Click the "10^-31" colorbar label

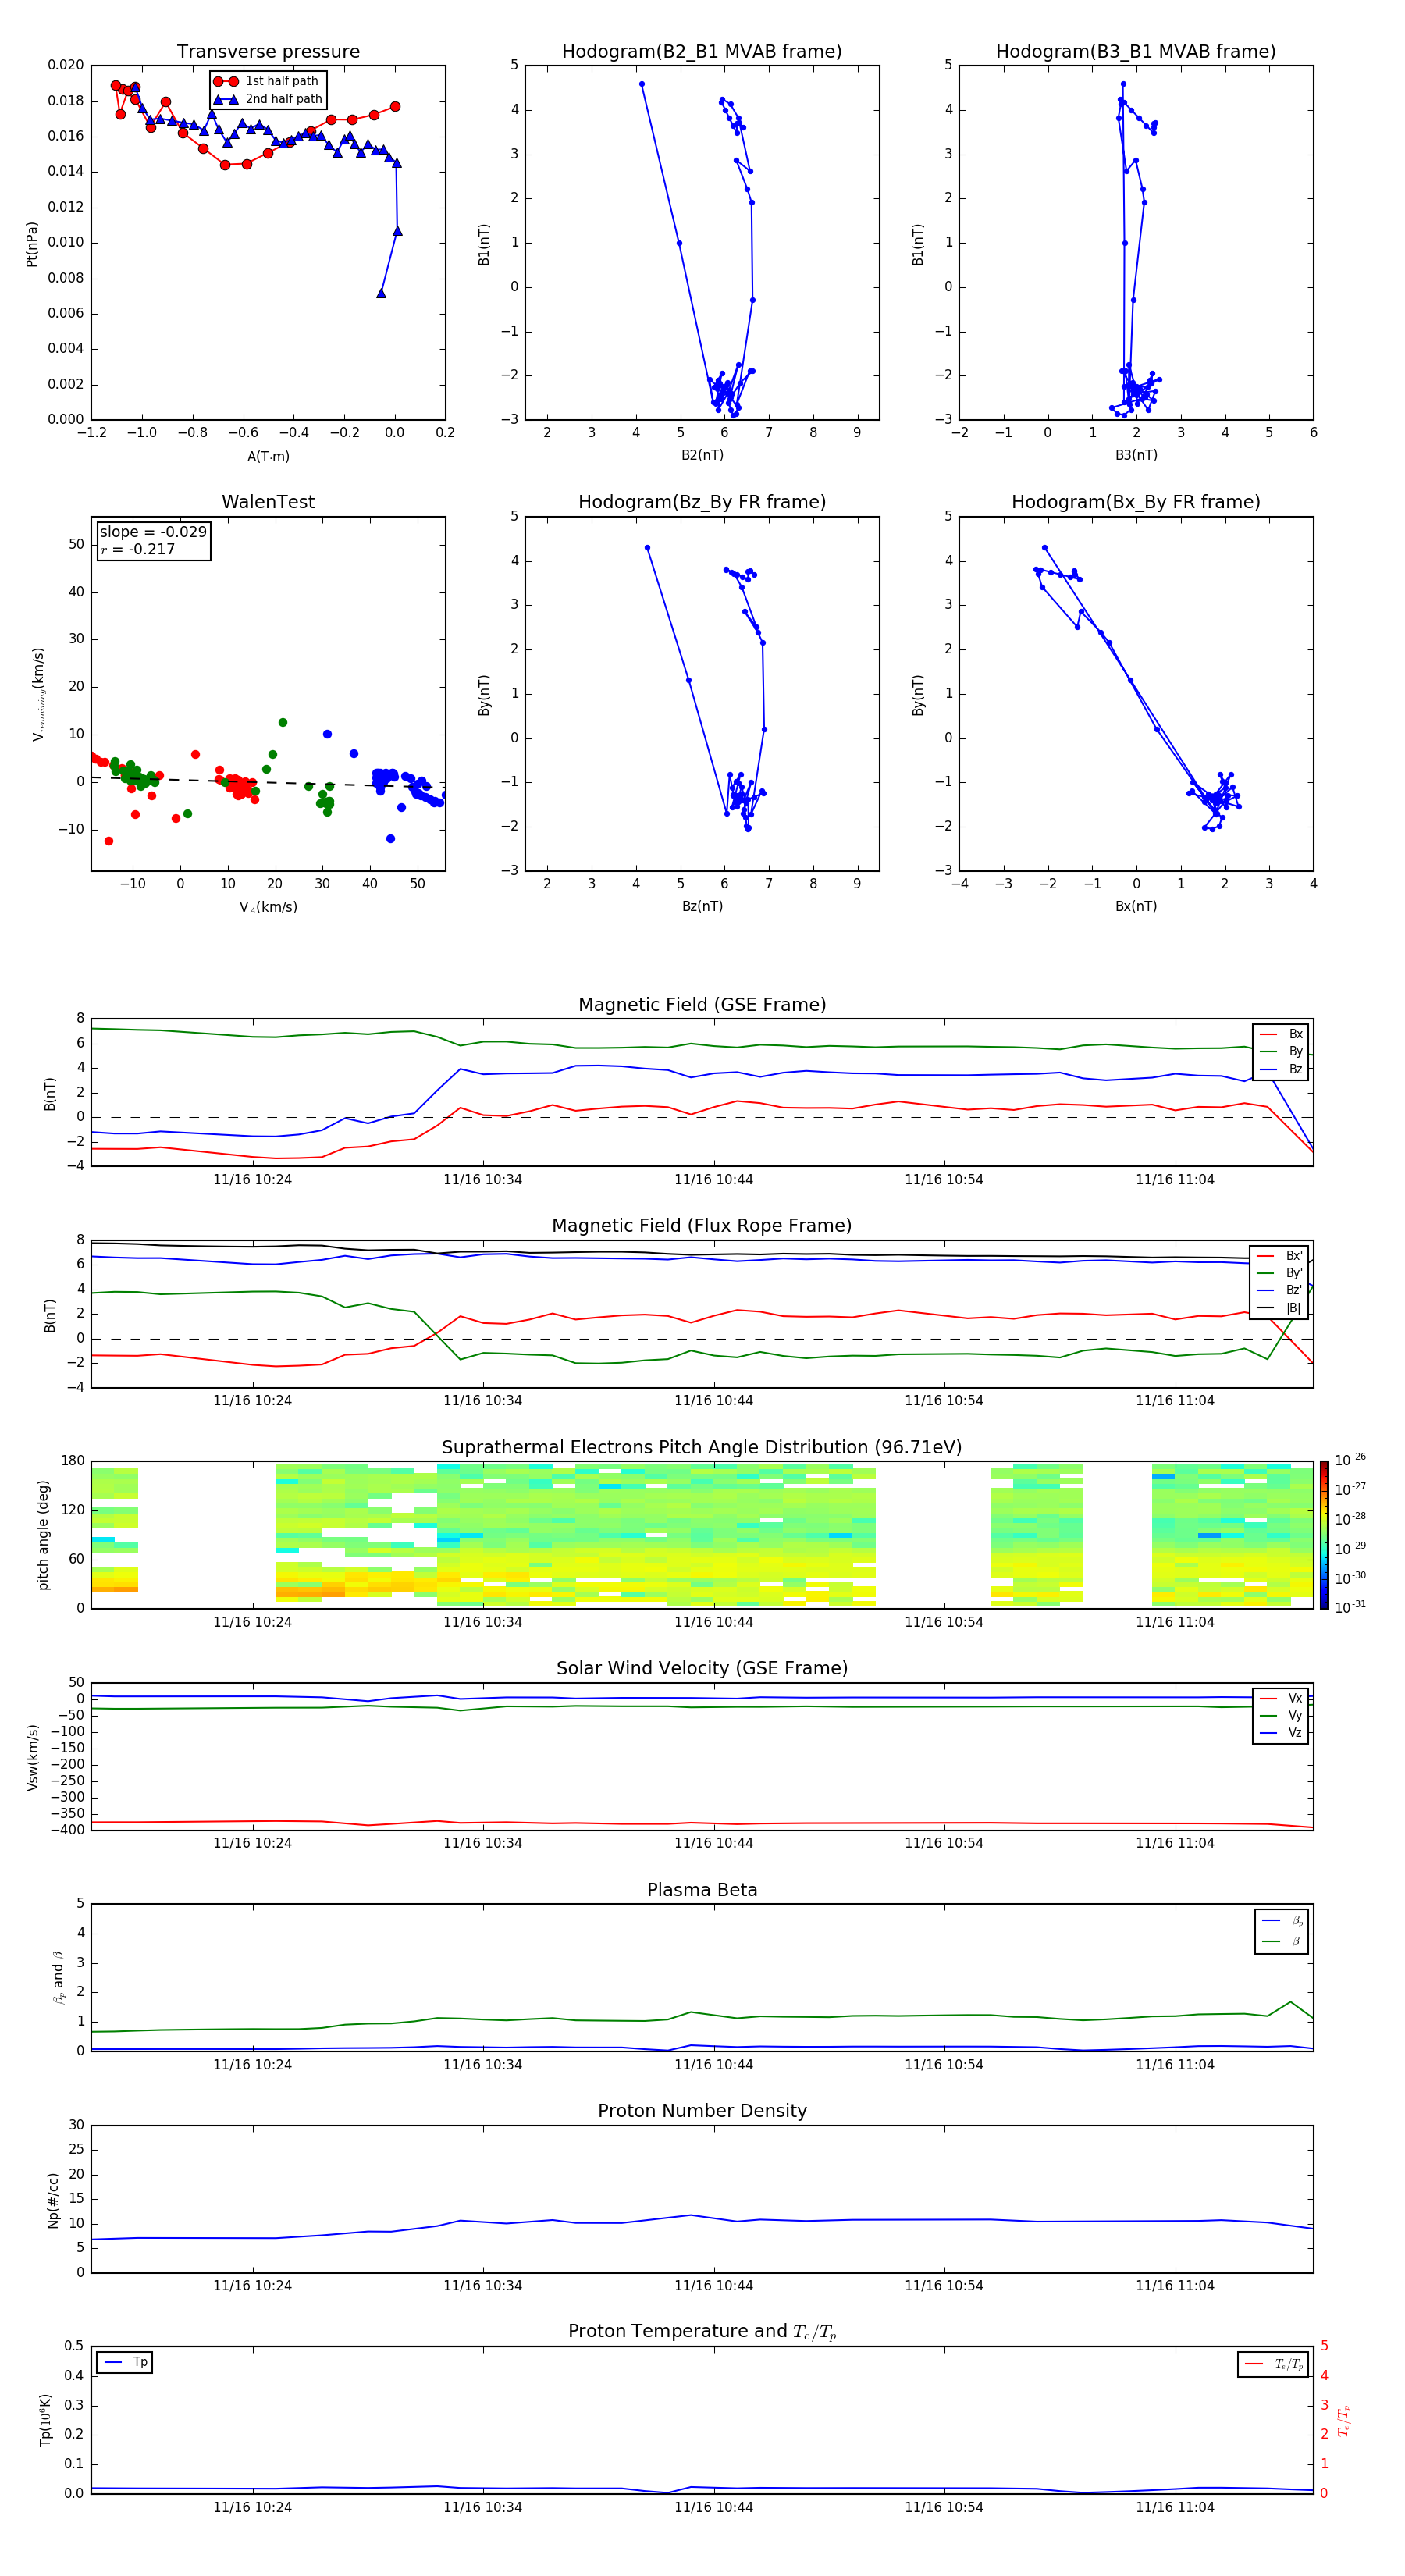(1350, 1607)
